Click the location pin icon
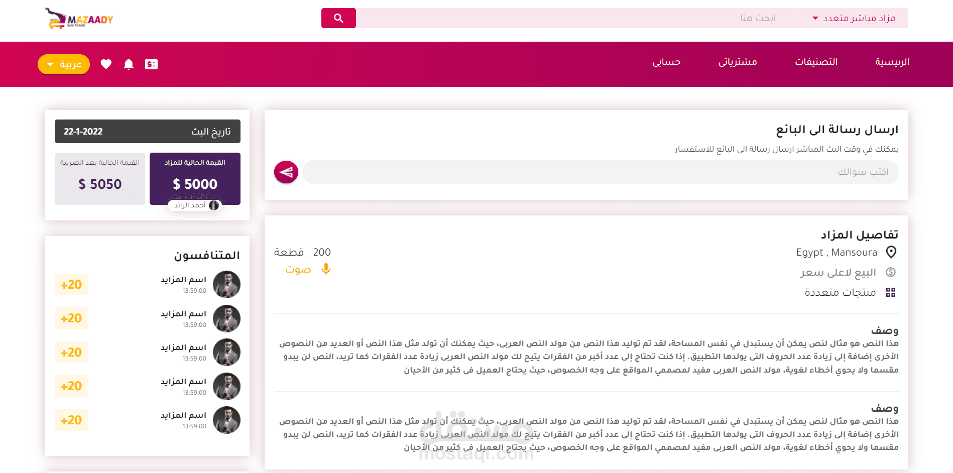 [891, 252]
